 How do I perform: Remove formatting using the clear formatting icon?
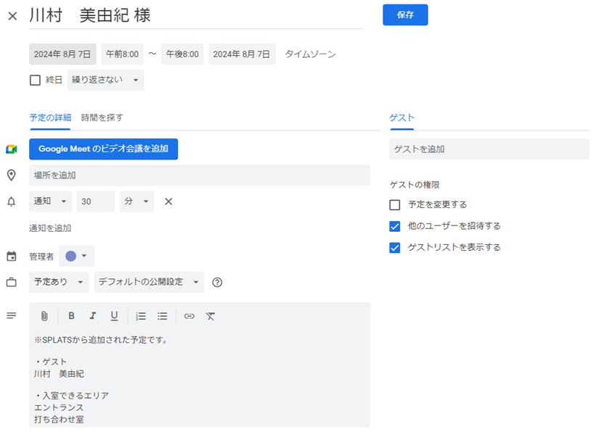(211, 316)
